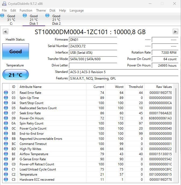Open the Language menu
181x185 pixels.
tap(77, 10)
